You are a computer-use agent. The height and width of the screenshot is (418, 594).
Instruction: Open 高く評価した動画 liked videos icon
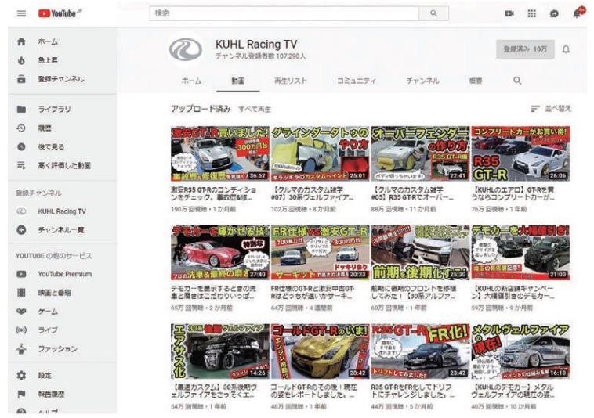[x=22, y=165]
